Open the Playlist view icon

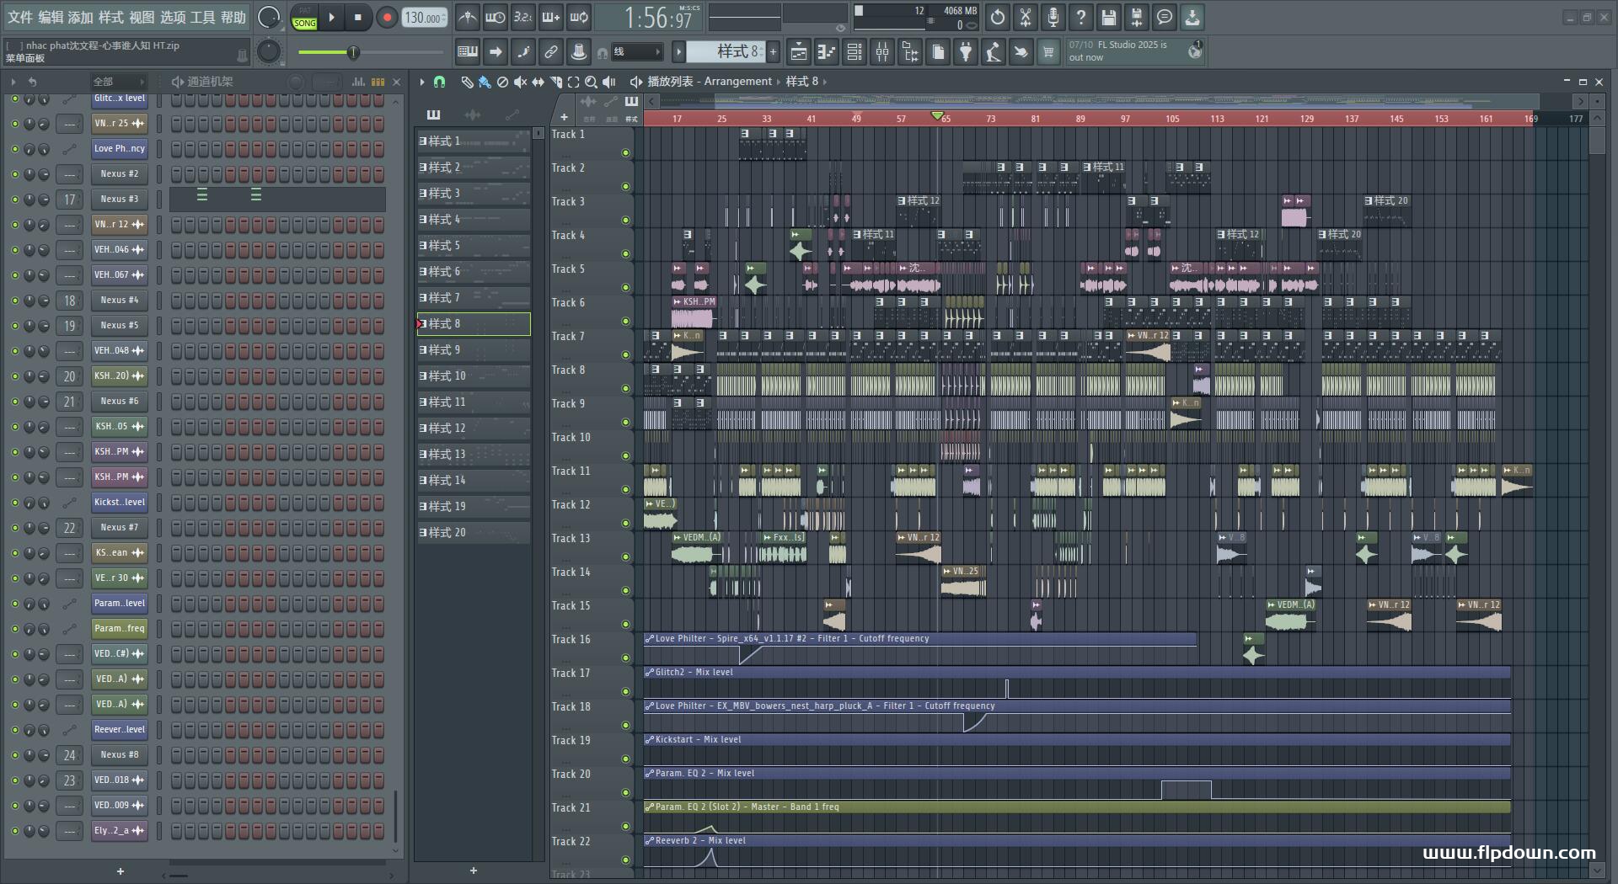pos(798,52)
